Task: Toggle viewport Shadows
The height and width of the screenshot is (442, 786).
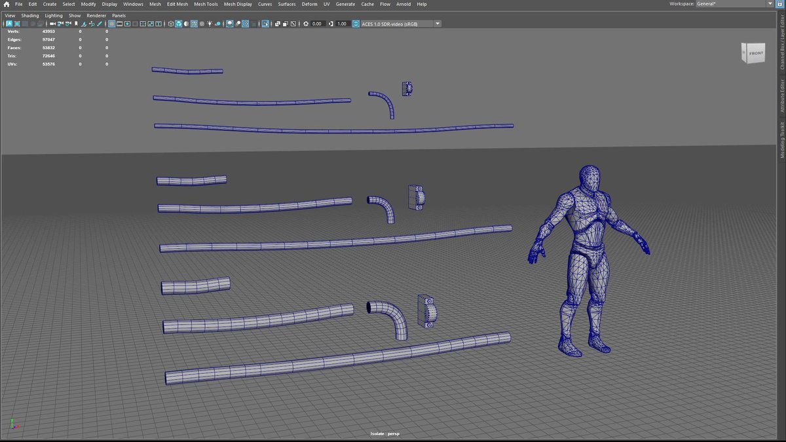Action: pos(217,24)
